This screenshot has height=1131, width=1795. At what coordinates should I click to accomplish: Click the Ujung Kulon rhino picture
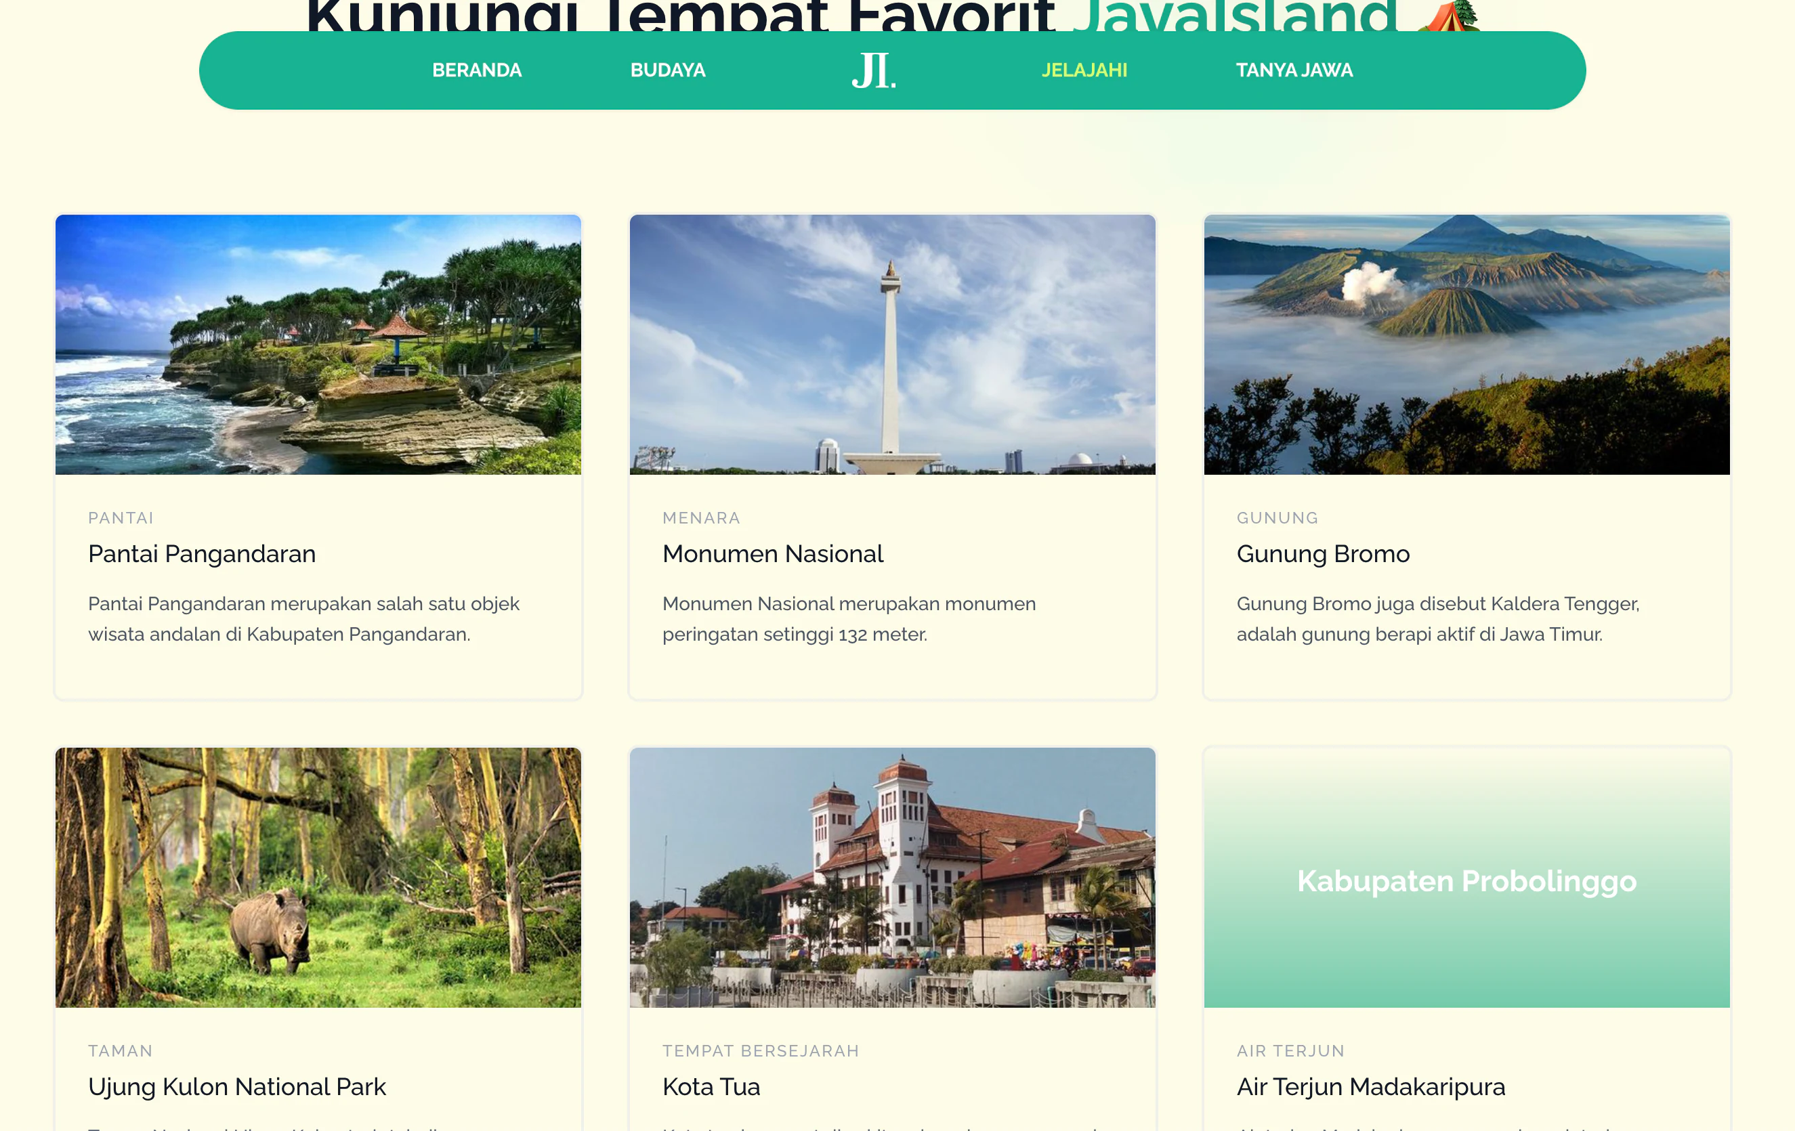pos(318,878)
